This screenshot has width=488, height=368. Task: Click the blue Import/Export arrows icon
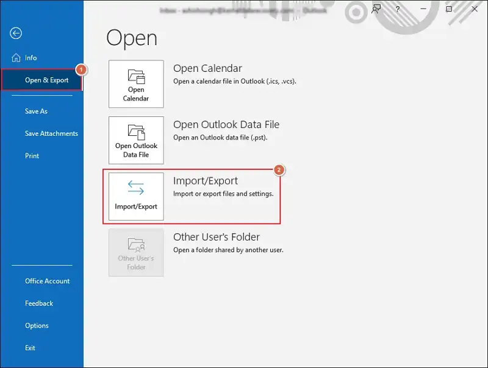(x=136, y=188)
